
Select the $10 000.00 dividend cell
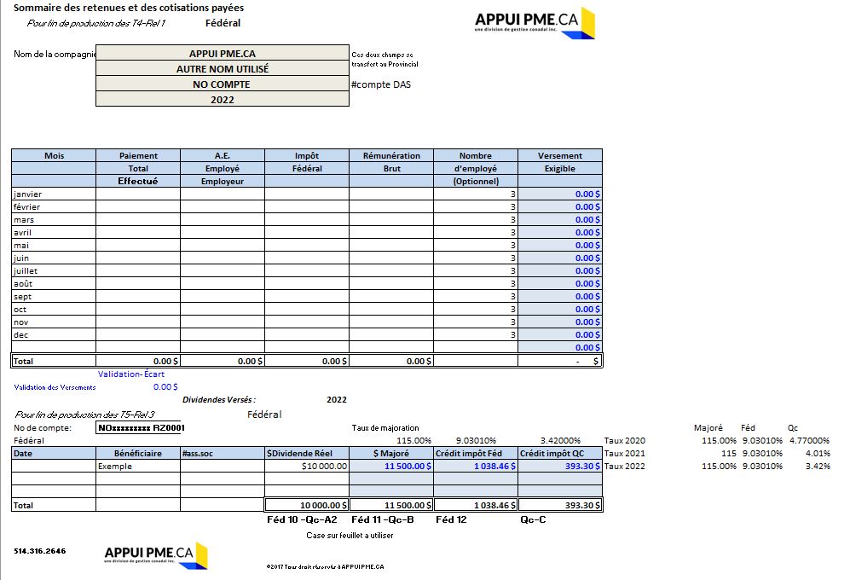click(x=307, y=466)
